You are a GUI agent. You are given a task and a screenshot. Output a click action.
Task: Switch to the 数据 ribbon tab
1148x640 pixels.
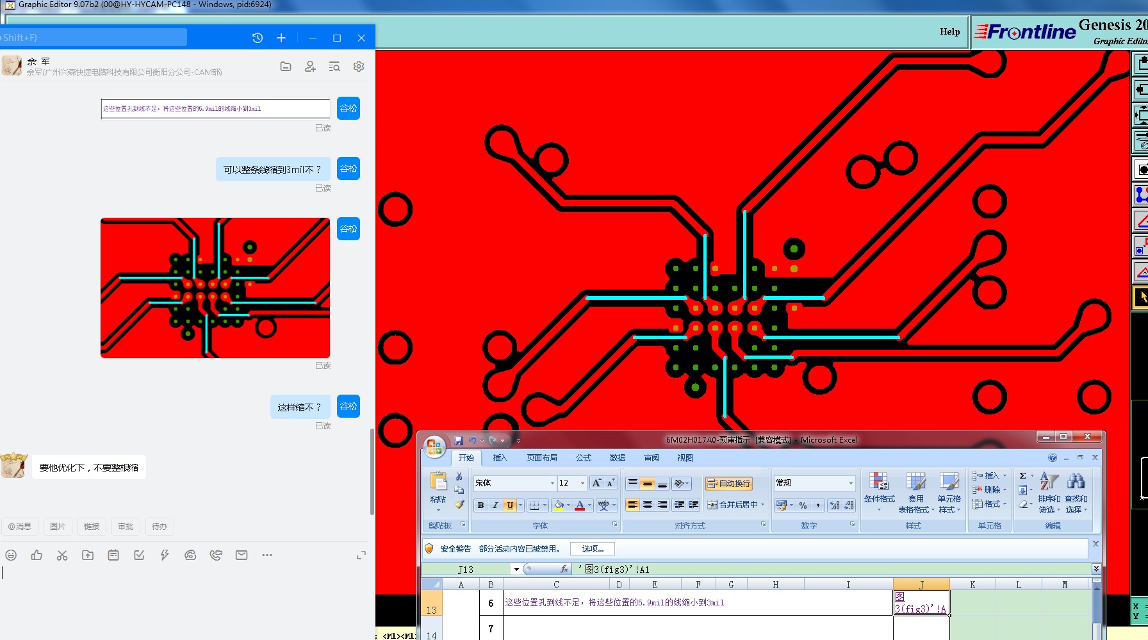coord(618,458)
